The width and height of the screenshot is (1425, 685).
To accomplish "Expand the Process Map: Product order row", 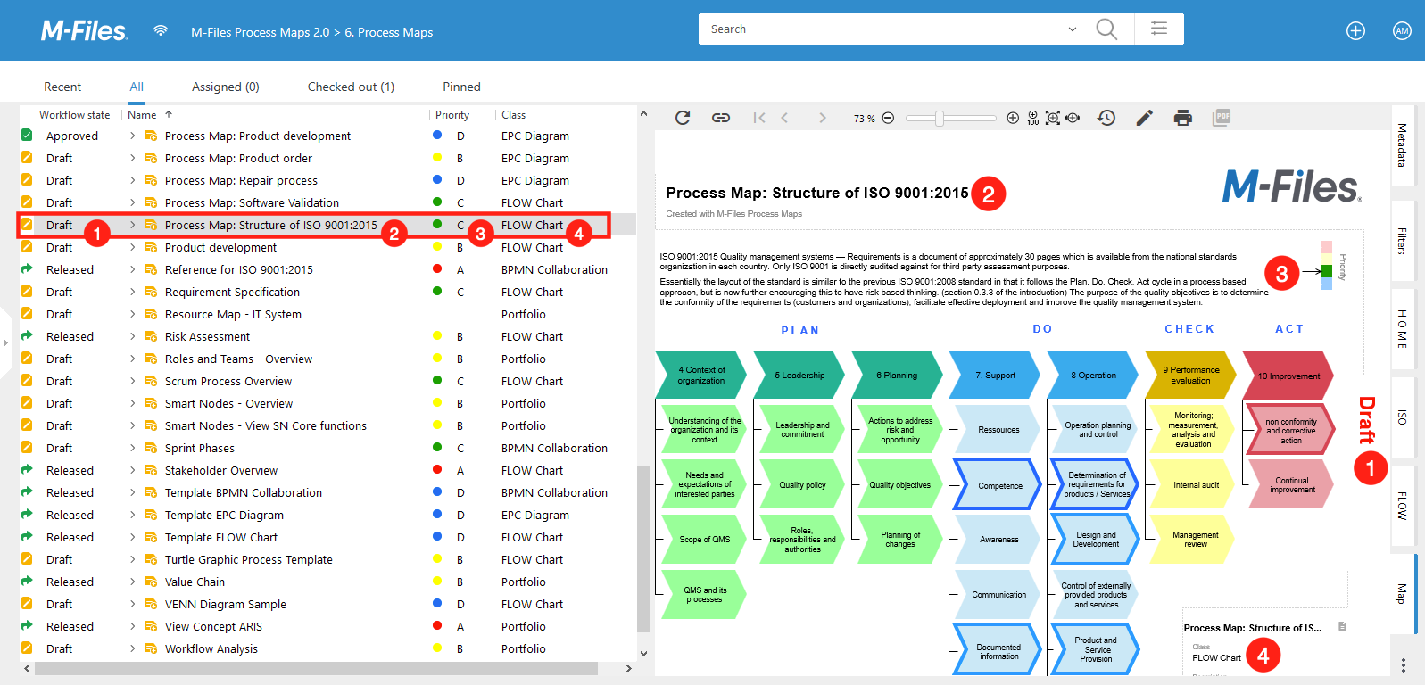I will [133, 158].
